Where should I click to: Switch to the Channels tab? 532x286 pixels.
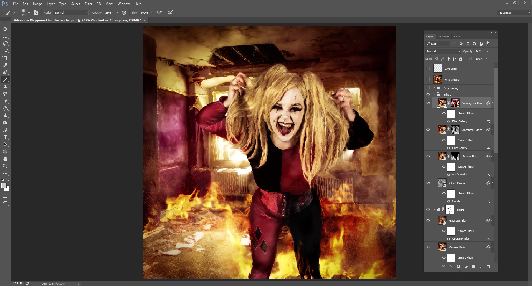coord(443,37)
